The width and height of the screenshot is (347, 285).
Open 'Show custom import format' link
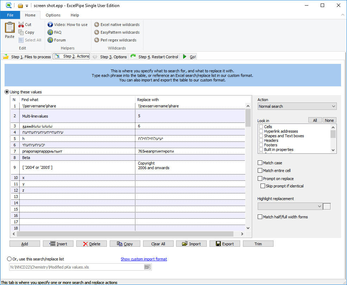click(143, 259)
